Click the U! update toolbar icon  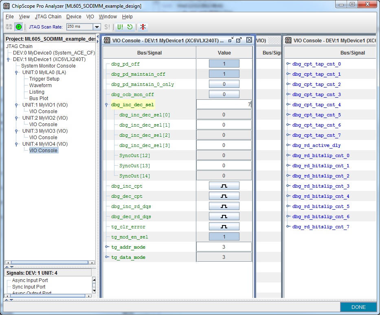120,27
